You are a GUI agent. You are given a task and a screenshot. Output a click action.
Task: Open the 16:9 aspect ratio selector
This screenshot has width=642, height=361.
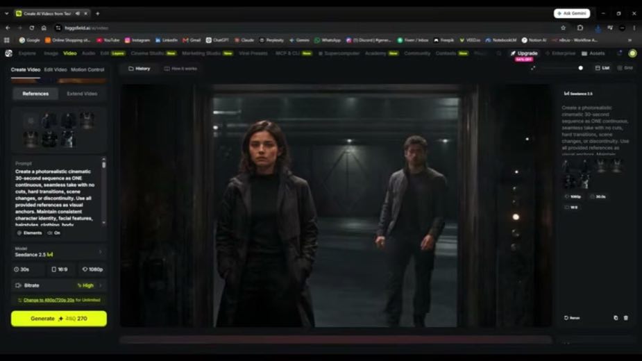tap(60, 269)
